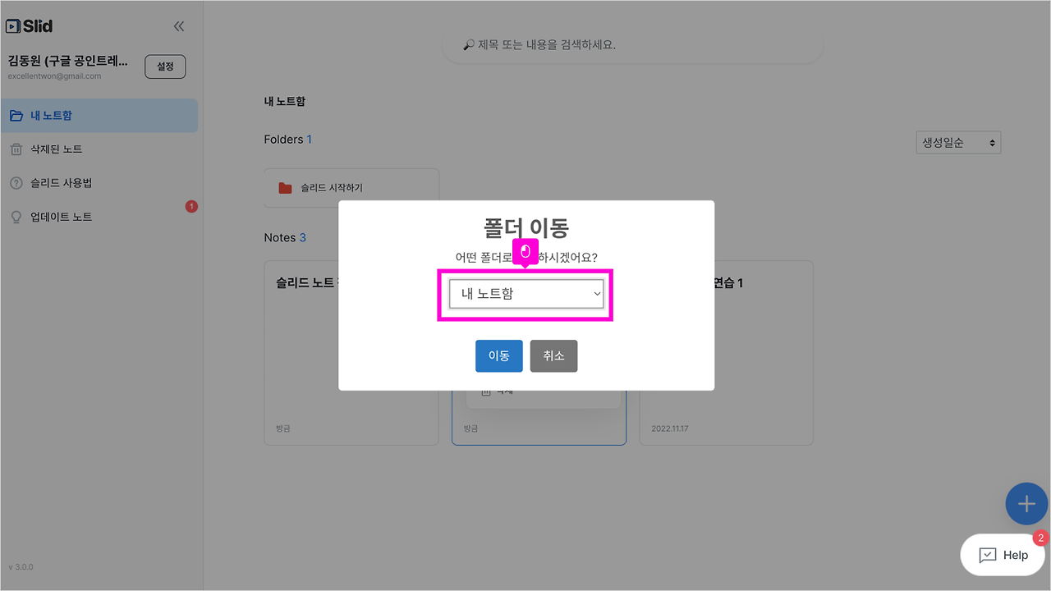Confirm the move with the 이동 button
1051x591 pixels.
tap(498, 355)
